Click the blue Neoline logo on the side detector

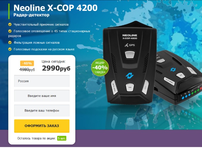pos(173,70)
